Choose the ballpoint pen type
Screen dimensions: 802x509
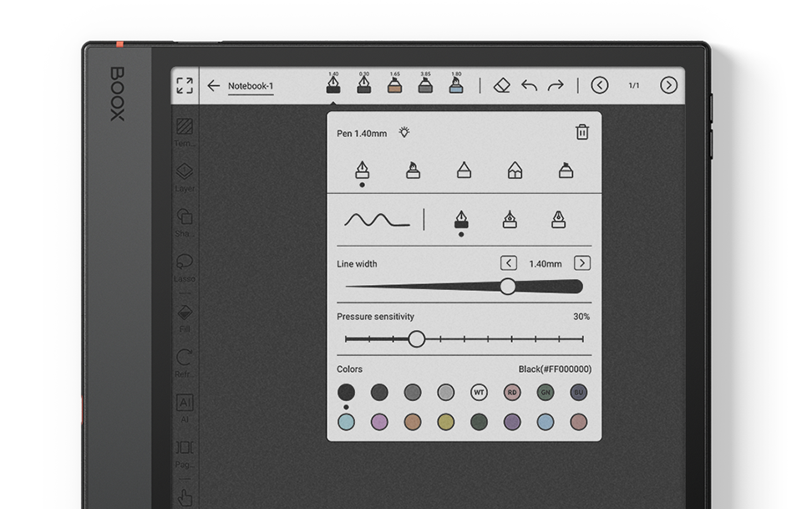coord(464,170)
